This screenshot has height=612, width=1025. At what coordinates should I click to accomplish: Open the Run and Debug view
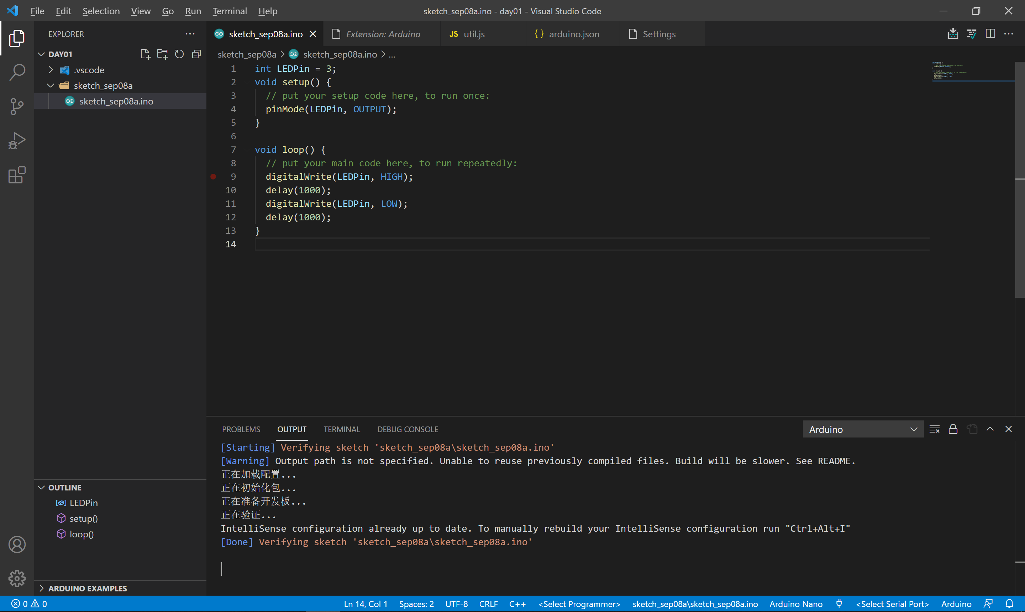tap(17, 141)
